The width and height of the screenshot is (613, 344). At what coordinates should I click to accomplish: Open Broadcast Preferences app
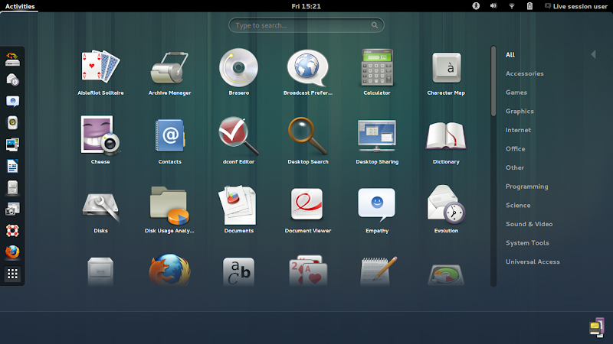tap(308, 73)
